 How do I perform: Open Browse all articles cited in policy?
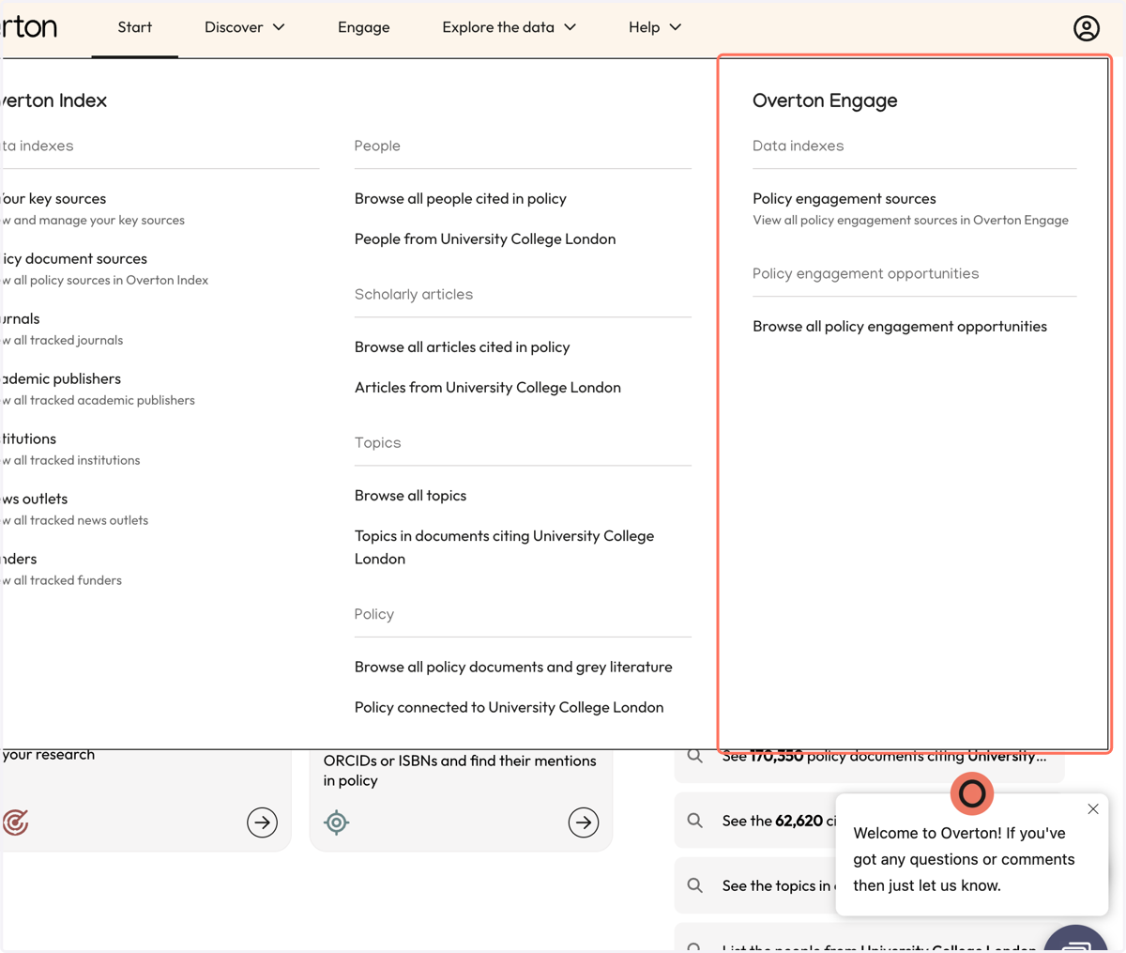coord(463,346)
